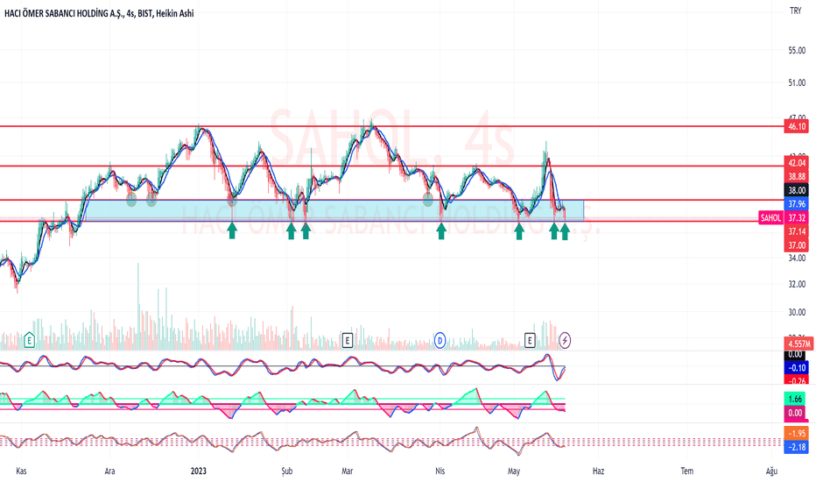Screen dimensions: 816x482
Task: Click the 30.00 price scale value
Action: pyautogui.click(x=797, y=313)
